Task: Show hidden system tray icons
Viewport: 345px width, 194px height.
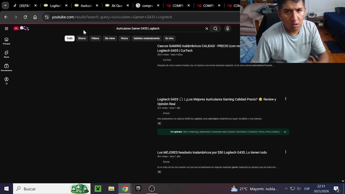Action: click(286, 189)
